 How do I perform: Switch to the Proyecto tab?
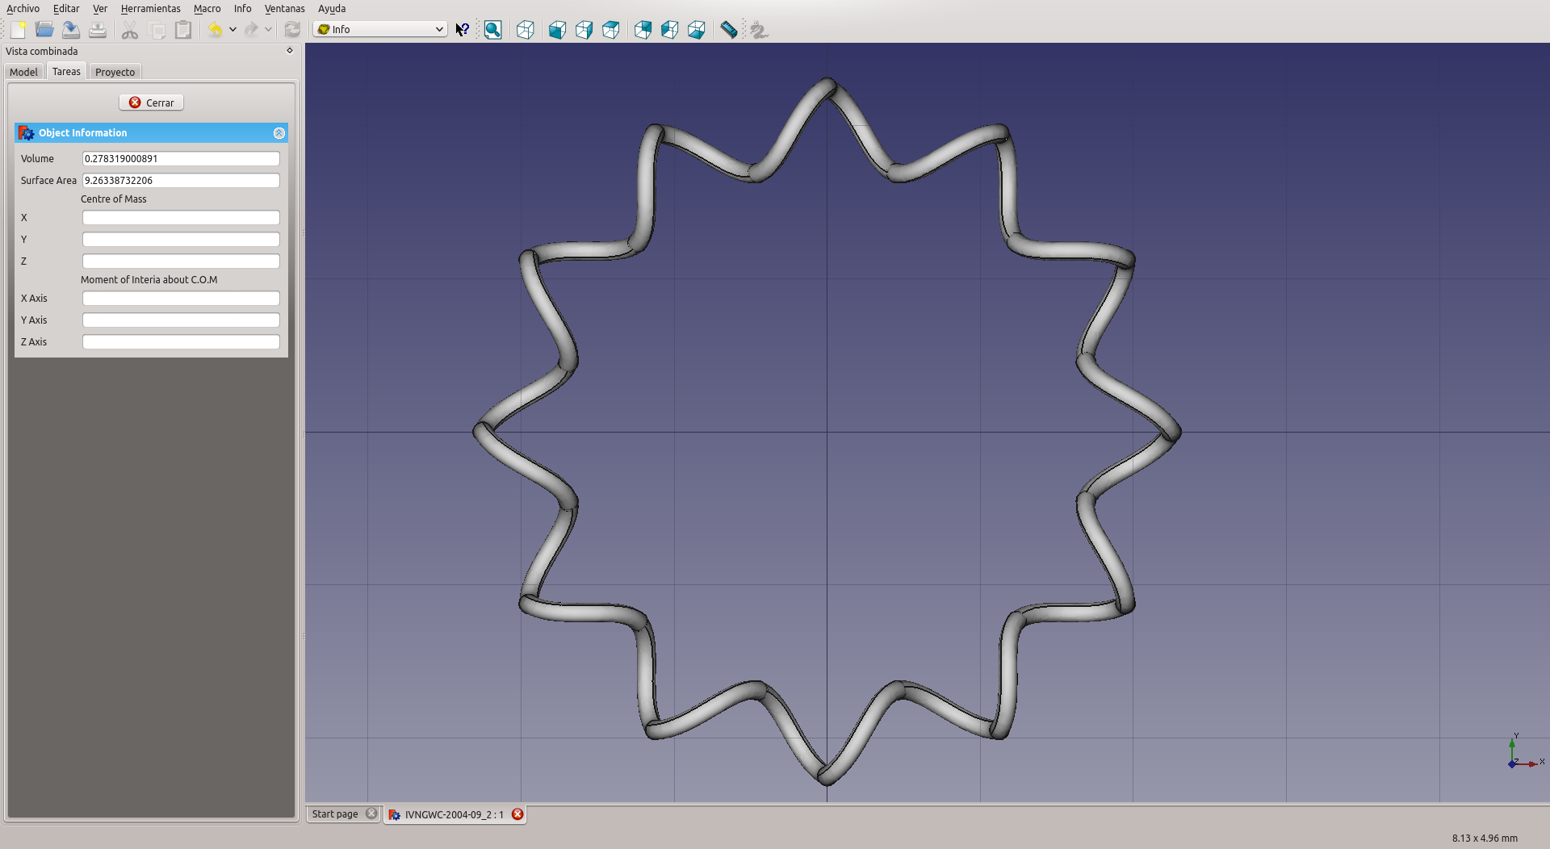pos(115,72)
